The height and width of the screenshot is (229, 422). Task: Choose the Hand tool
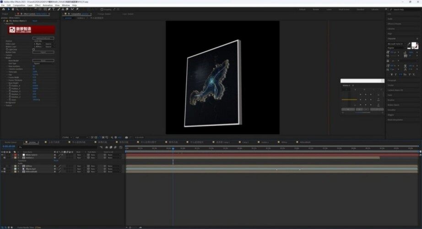13,9
